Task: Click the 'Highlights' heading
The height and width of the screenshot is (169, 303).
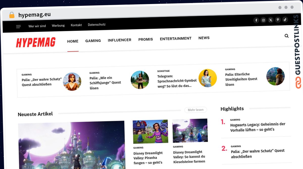Action: click(x=232, y=109)
